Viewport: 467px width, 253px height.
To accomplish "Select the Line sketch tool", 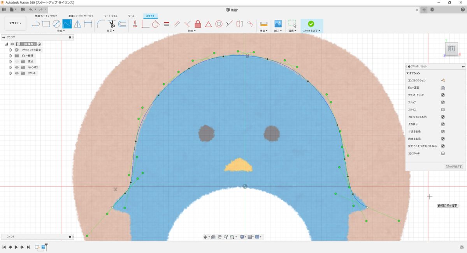I will pyautogui.click(x=35, y=24).
